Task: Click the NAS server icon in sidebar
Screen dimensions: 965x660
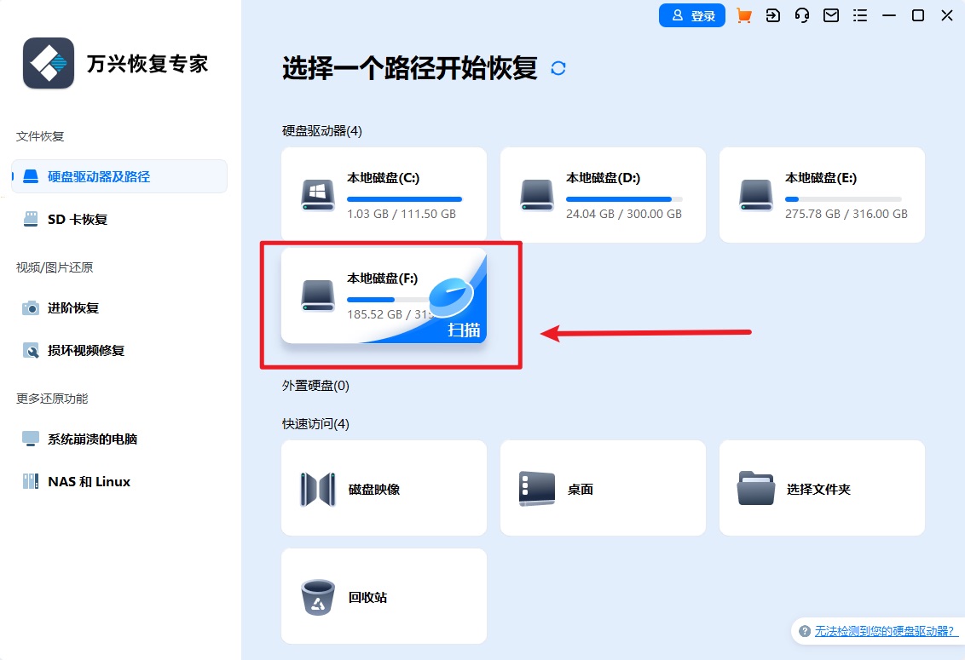Action: coord(31,481)
